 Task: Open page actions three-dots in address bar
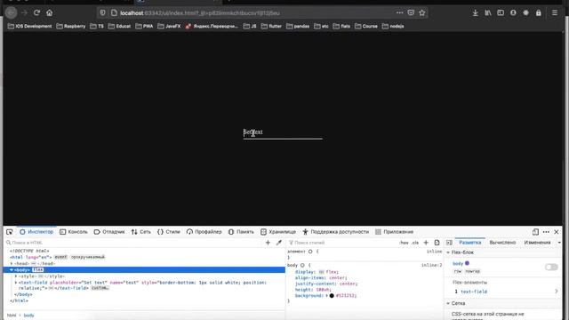pyautogui.click(x=399, y=12)
